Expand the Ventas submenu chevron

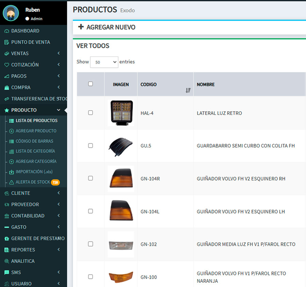pyautogui.click(x=59, y=53)
